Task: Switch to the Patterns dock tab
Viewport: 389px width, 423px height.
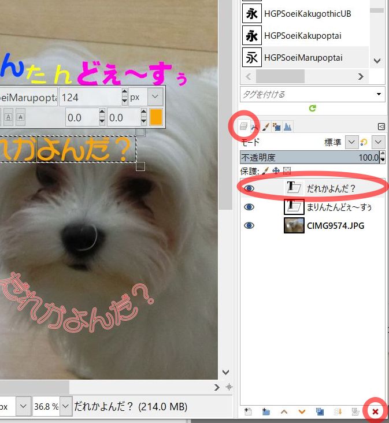Action: coord(276,127)
